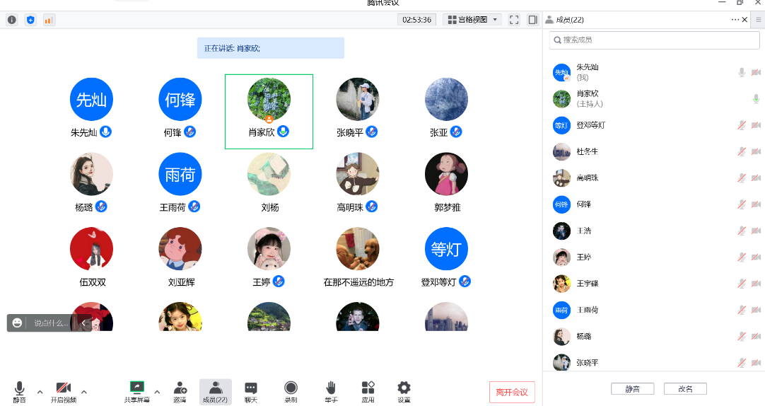Screen dimensions: 765x406
Task: Turn on video (开启视频)
Action: coord(63,390)
